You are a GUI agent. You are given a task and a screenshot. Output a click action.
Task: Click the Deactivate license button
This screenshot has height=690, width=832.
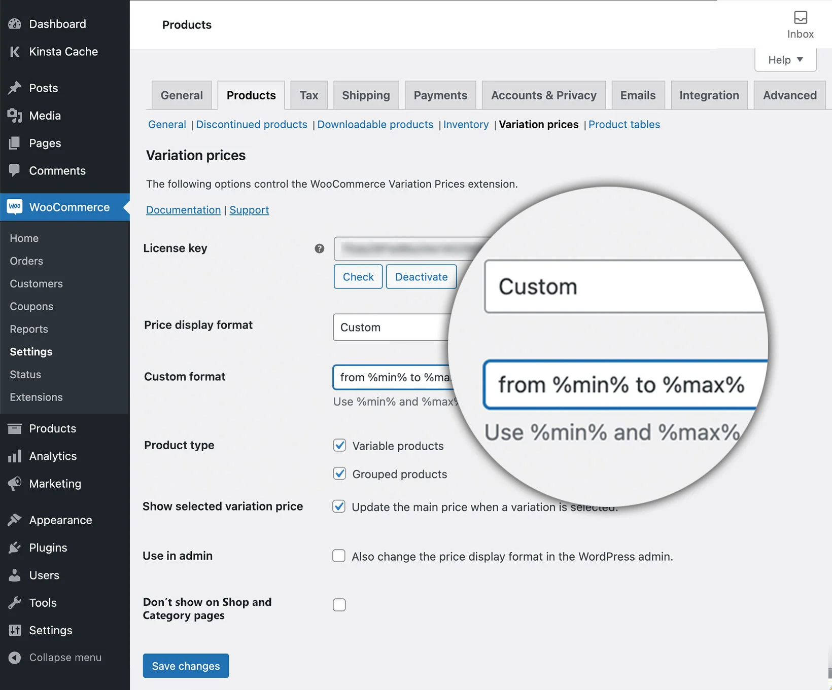coord(421,277)
